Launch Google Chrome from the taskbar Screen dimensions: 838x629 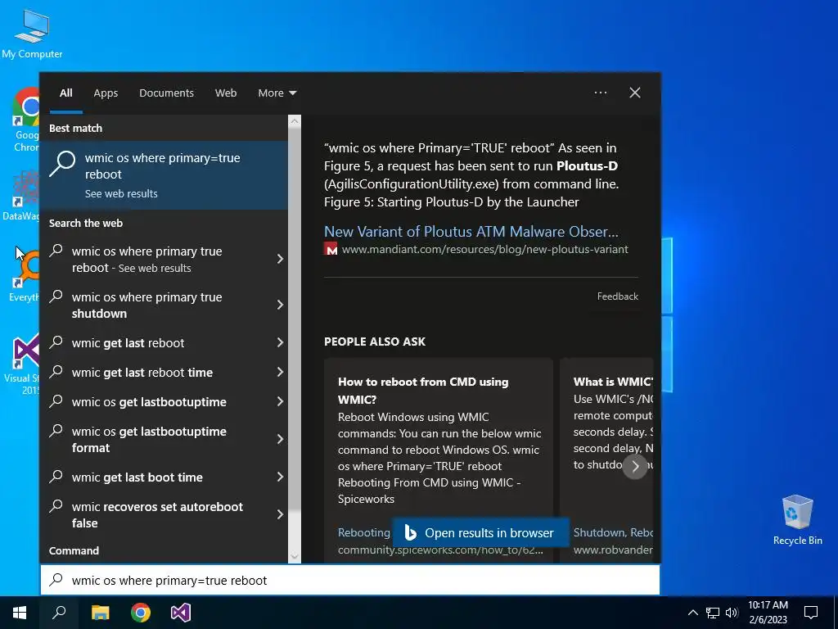pos(141,613)
